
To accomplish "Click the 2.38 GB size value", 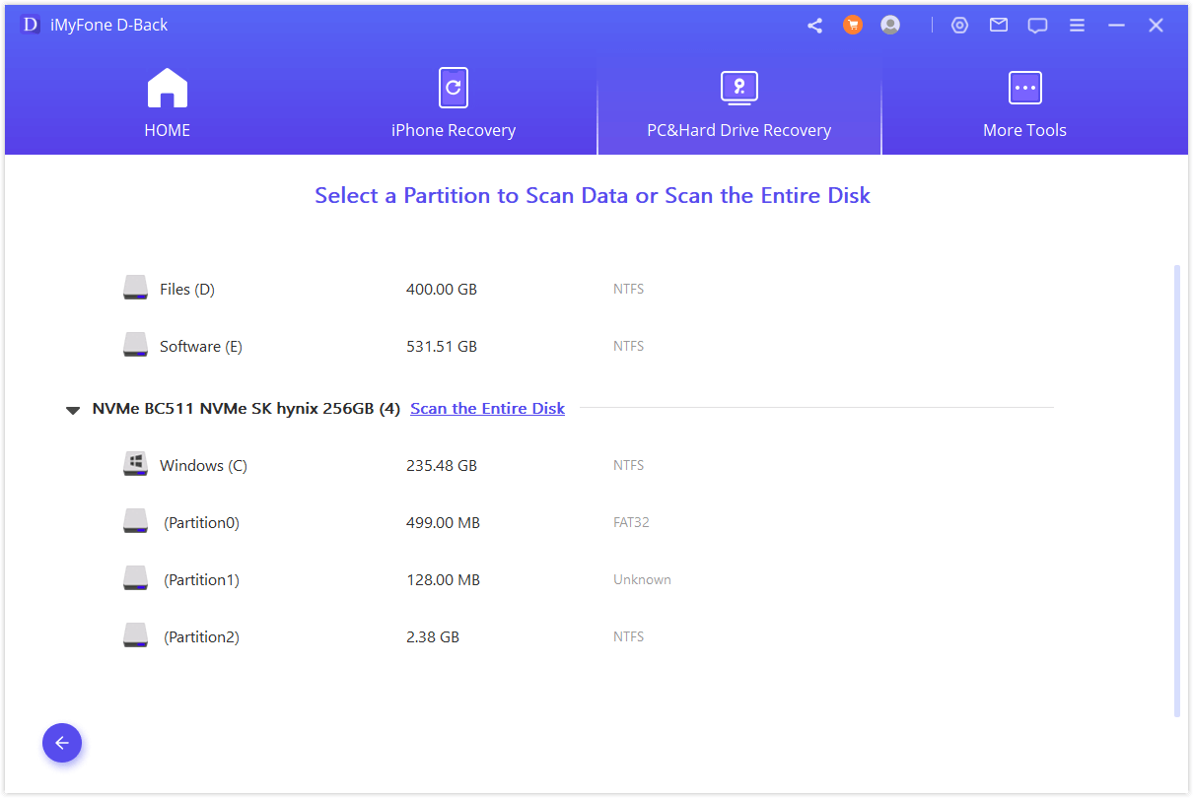I will (x=433, y=636).
